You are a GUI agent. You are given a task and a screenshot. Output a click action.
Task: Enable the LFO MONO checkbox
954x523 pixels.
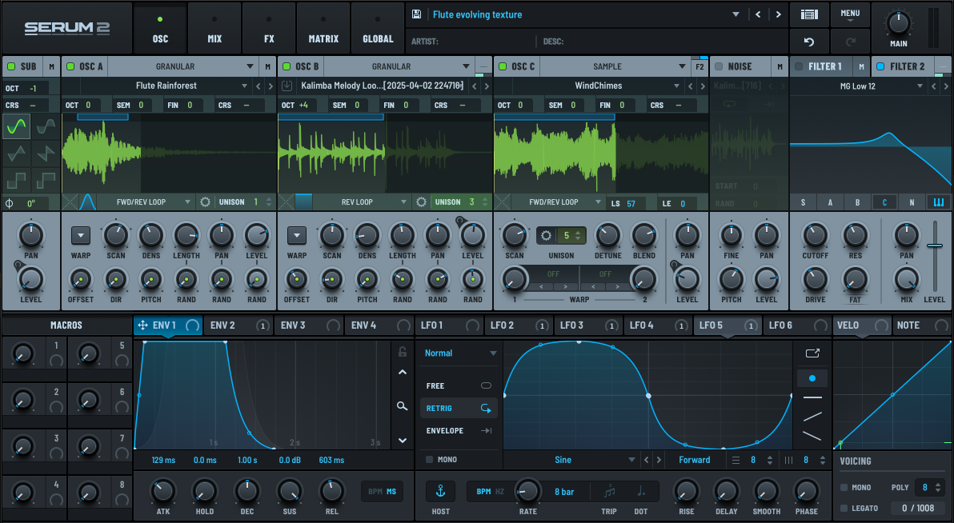430,460
